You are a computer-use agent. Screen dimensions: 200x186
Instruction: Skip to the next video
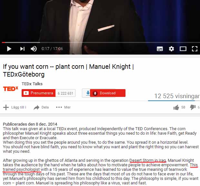pyautogui.click(x=22, y=49)
